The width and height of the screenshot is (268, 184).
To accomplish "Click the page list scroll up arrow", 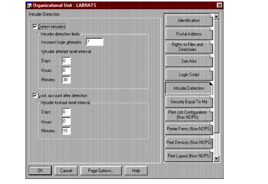I will (216, 17).
